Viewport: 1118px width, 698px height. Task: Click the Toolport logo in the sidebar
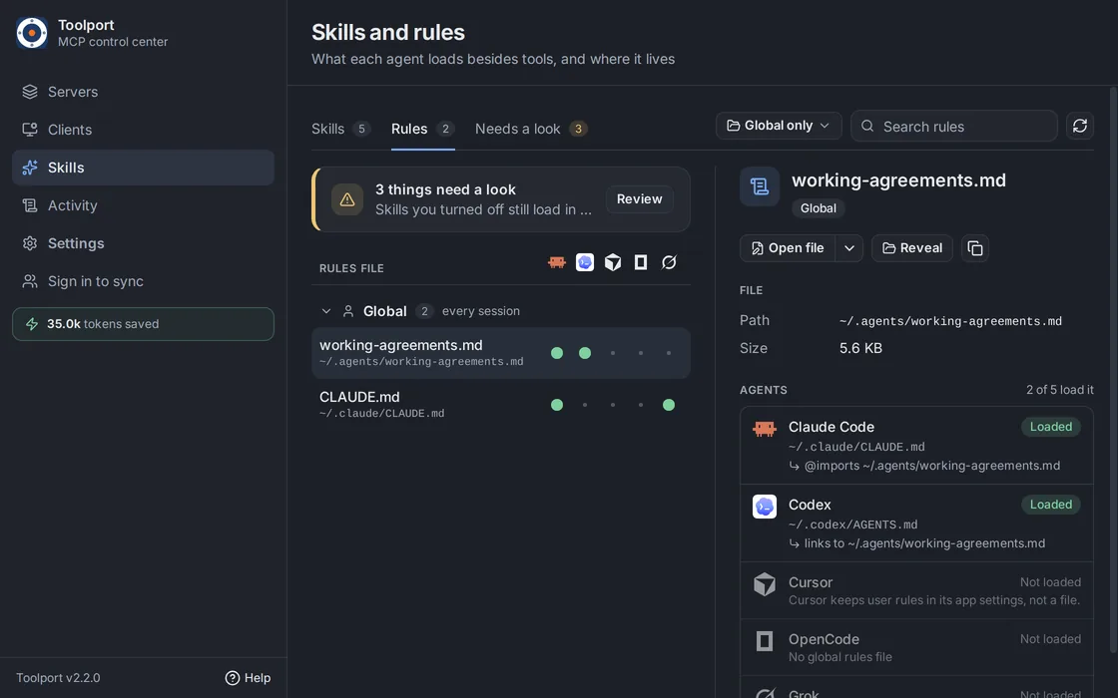32,33
